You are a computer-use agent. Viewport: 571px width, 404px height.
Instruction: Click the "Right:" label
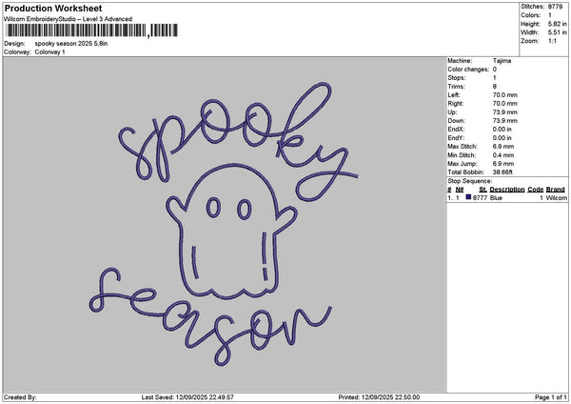pyautogui.click(x=456, y=104)
